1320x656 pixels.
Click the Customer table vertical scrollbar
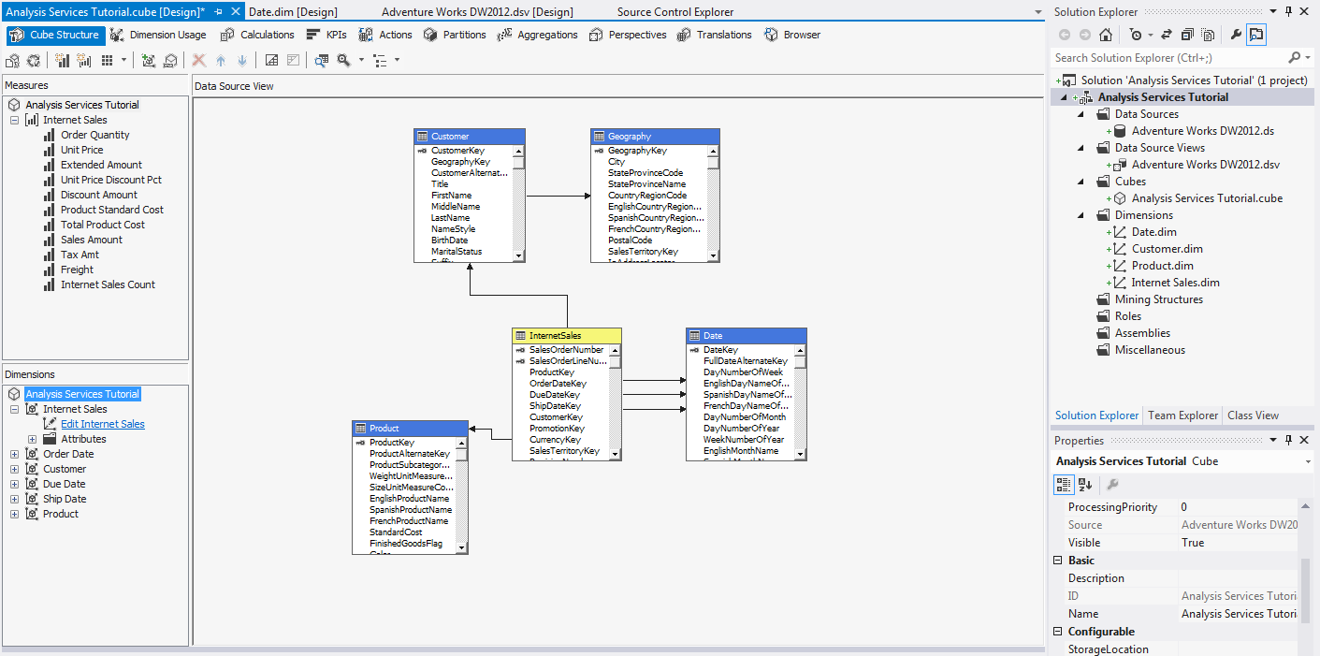pyautogui.click(x=518, y=202)
